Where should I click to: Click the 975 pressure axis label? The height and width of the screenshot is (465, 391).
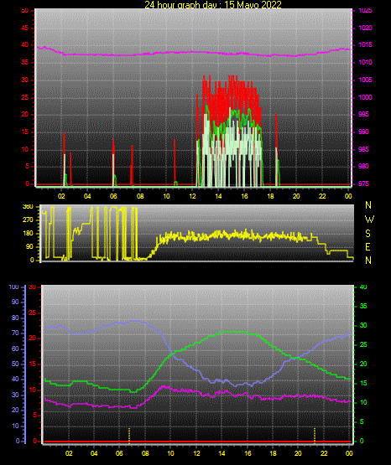pos(363,183)
